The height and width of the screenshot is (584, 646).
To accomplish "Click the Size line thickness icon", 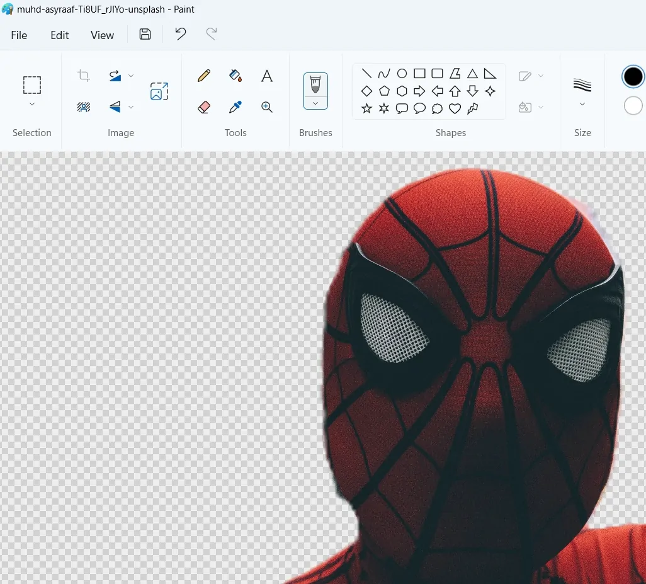I will tap(582, 85).
